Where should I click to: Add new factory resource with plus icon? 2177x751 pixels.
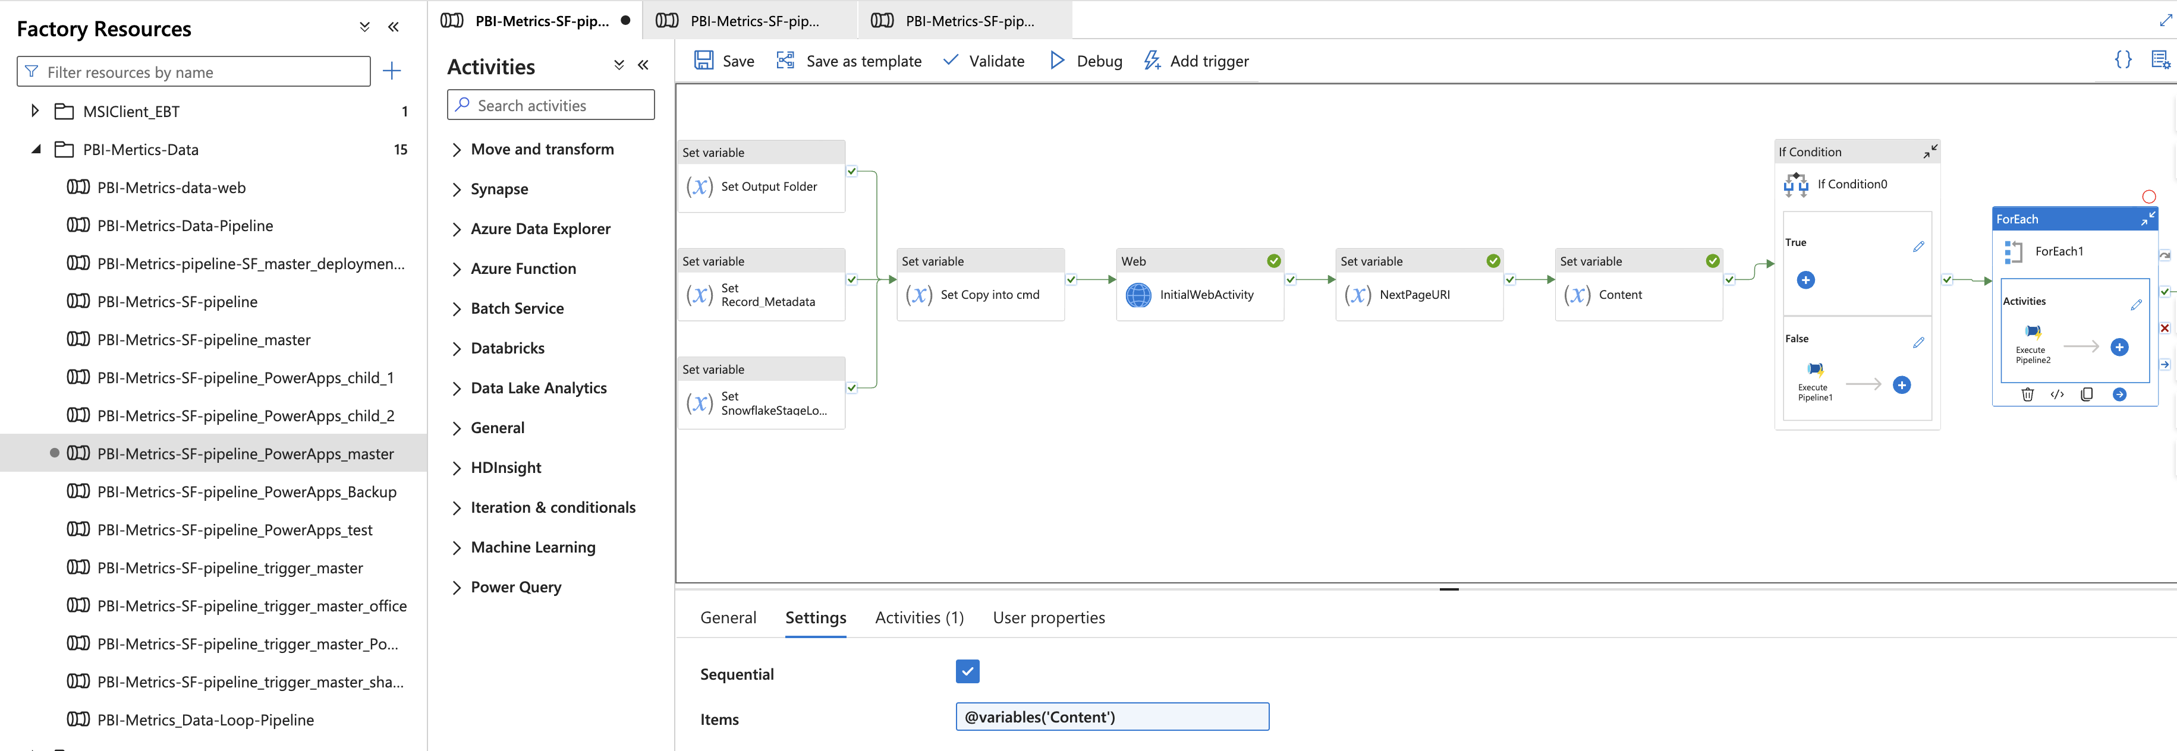[391, 71]
